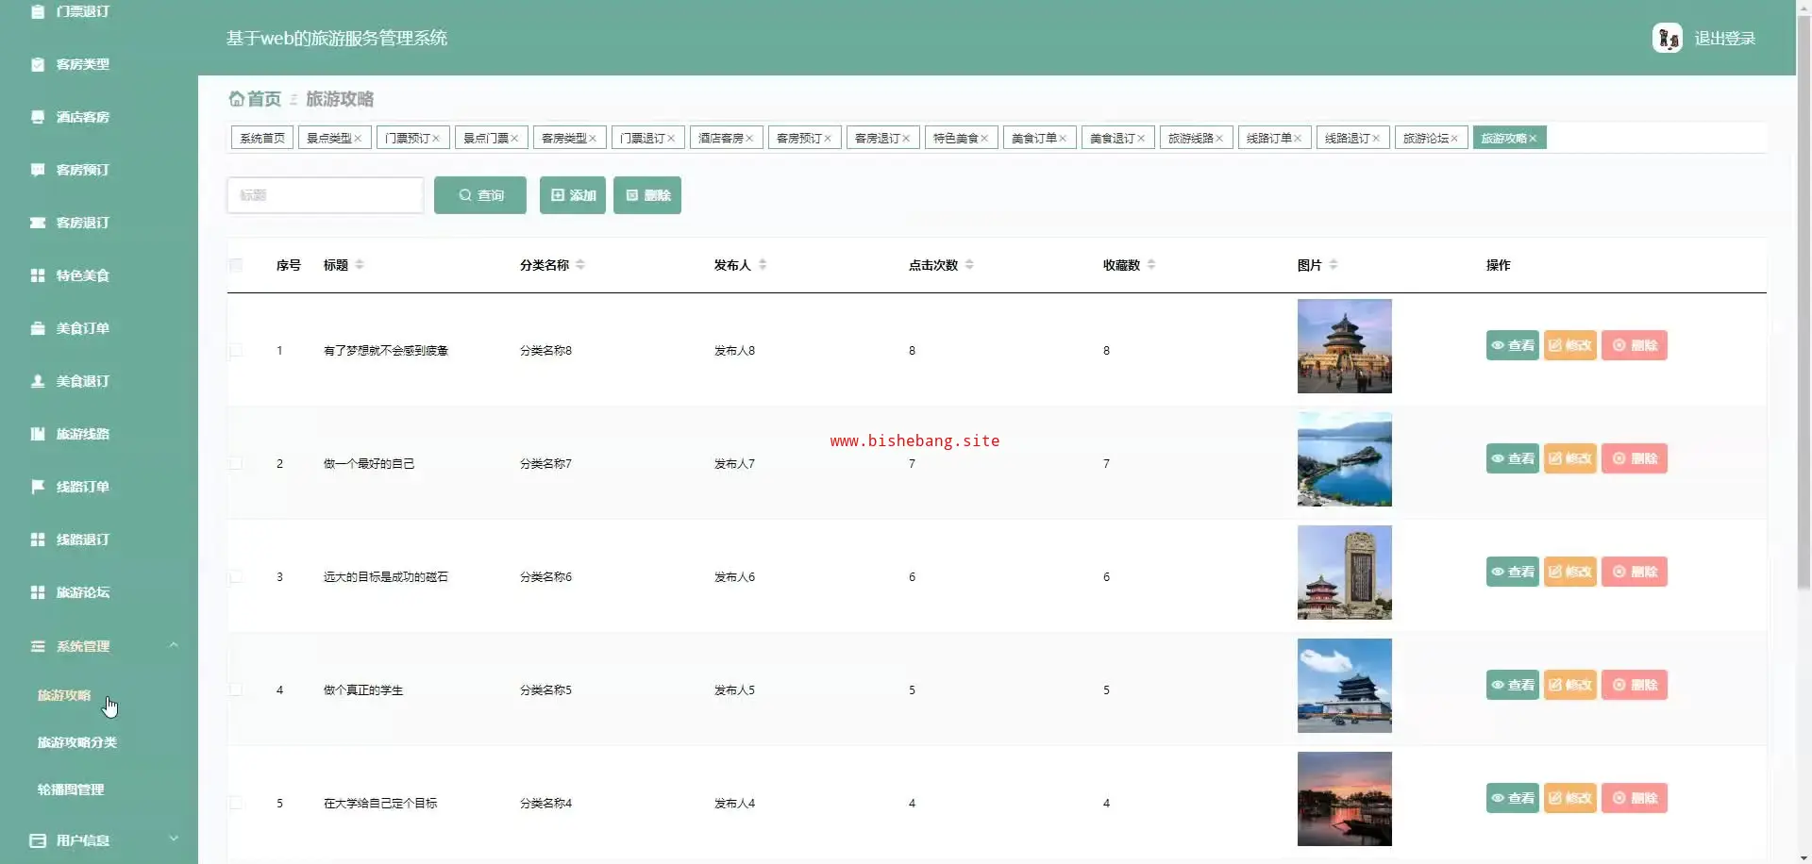The height and width of the screenshot is (864, 1812).
Task: Click the 线路订单 flag icon in sidebar
Action: (x=38, y=487)
